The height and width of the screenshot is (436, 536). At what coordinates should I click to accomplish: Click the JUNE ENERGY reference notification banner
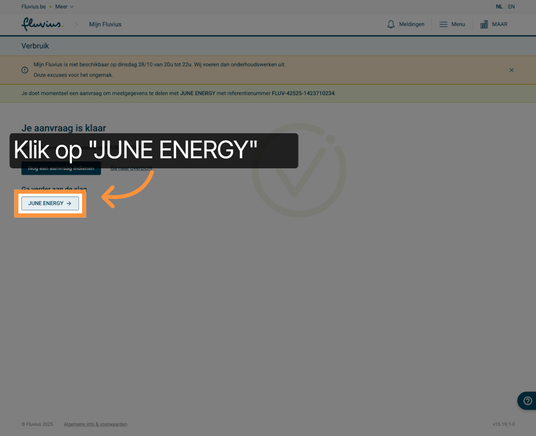pyautogui.click(x=268, y=93)
